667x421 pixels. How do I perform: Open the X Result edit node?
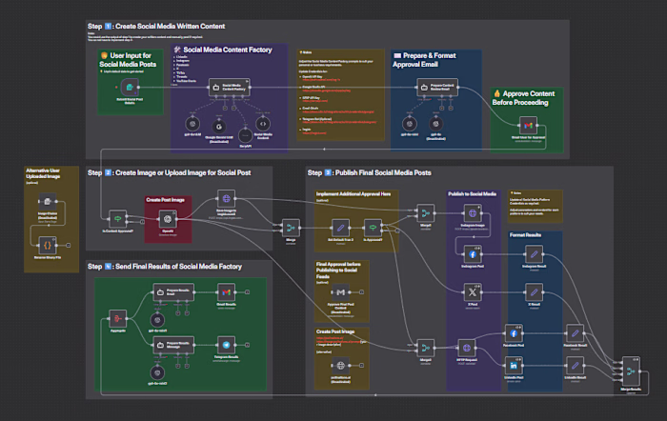point(534,292)
